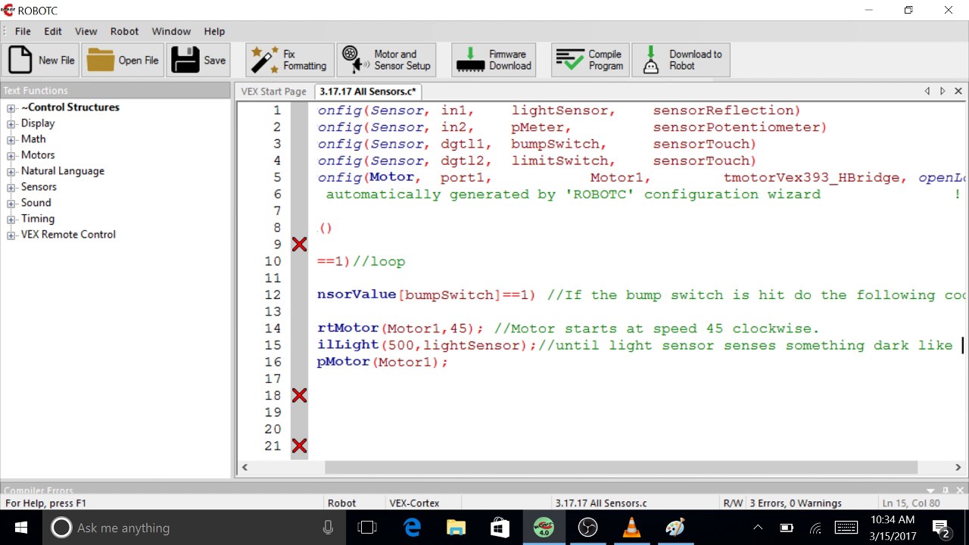Expand the Motors tree node
This screenshot has width=969, height=545.
[11, 155]
